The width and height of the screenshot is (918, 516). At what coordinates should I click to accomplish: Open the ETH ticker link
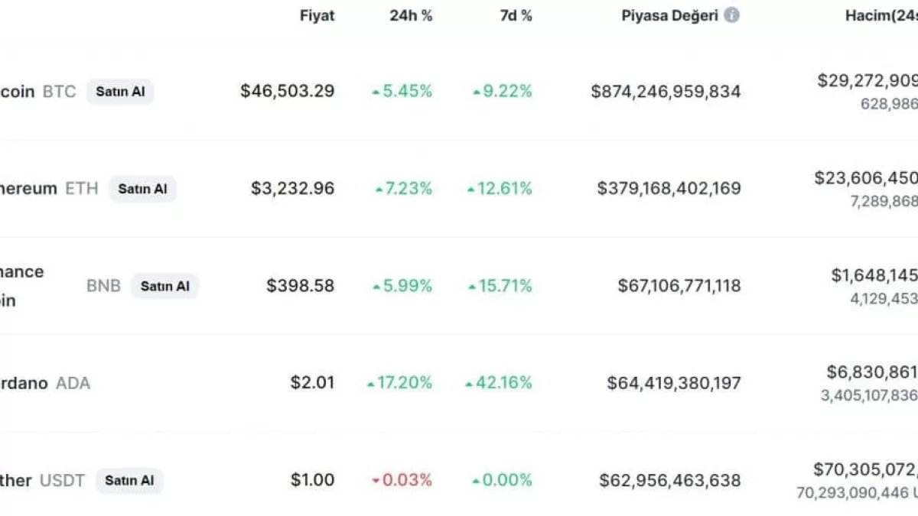point(82,189)
